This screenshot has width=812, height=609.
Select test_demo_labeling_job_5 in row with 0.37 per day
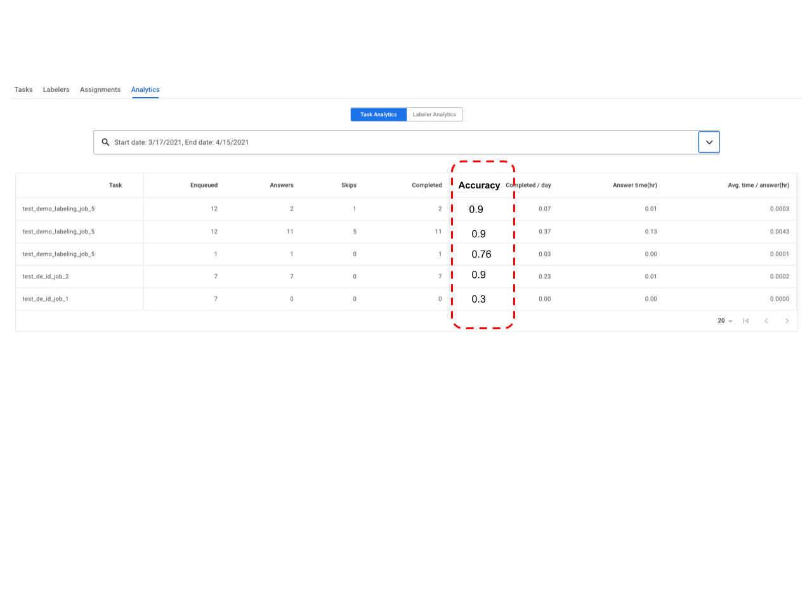pyautogui.click(x=58, y=232)
